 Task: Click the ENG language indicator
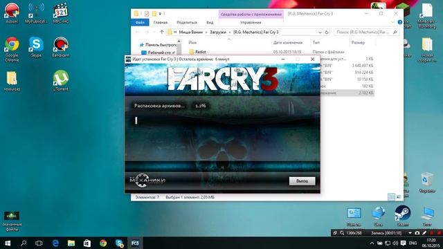pos(413,243)
